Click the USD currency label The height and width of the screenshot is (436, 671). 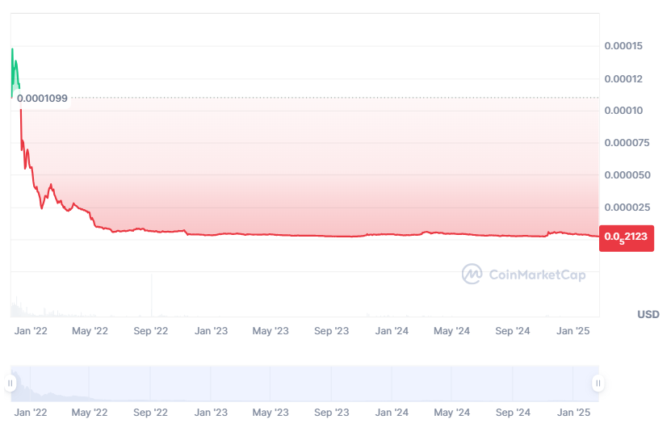(648, 314)
